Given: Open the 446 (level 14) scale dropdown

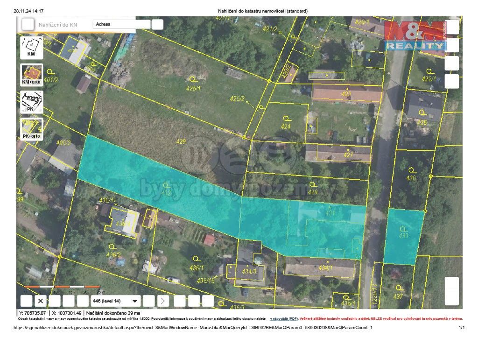Looking at the screenshot, I should coord(116,301).
